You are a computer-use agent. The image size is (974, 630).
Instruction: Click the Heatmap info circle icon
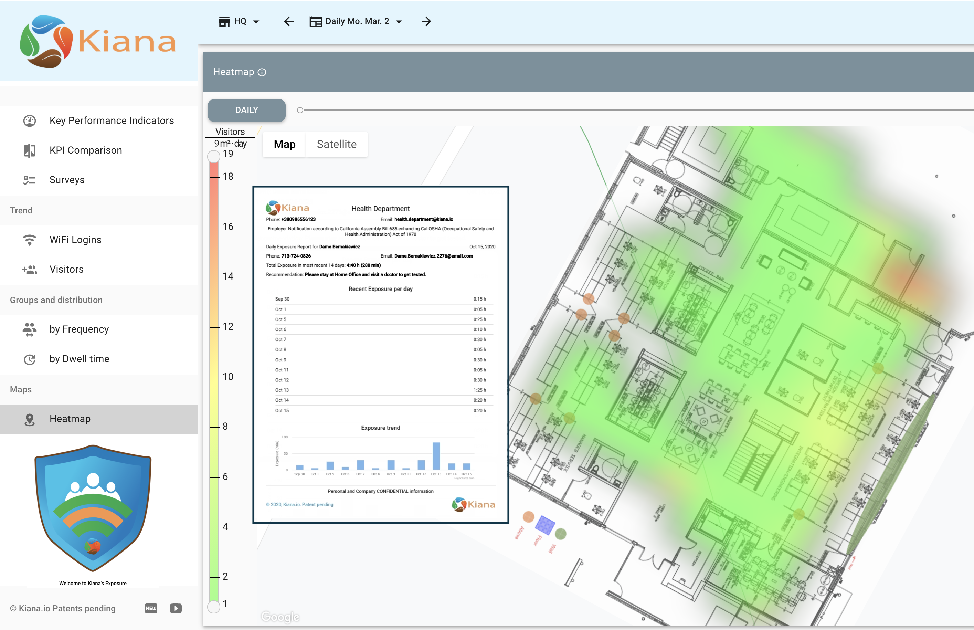coord(262,72)
